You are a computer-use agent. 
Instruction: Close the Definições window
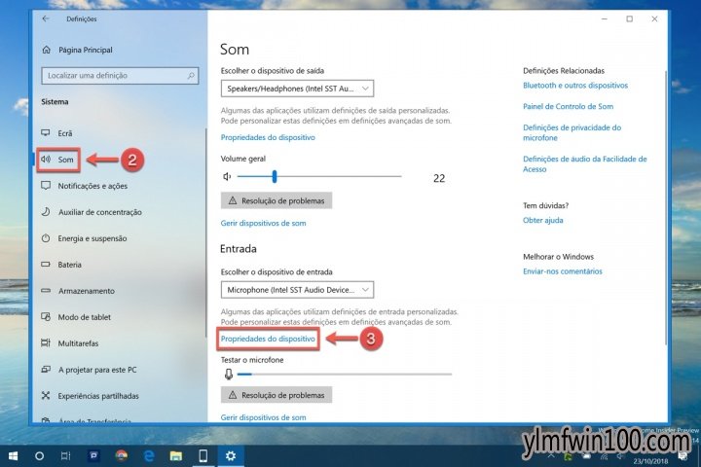tap(654, 18)
